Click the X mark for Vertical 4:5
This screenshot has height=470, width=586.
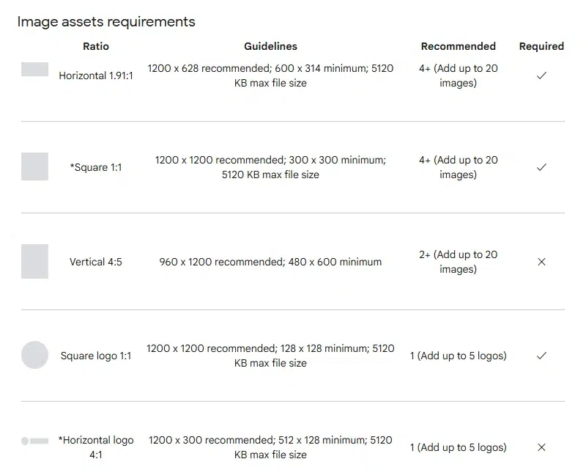pyautogui.click(x=541, y=262)
